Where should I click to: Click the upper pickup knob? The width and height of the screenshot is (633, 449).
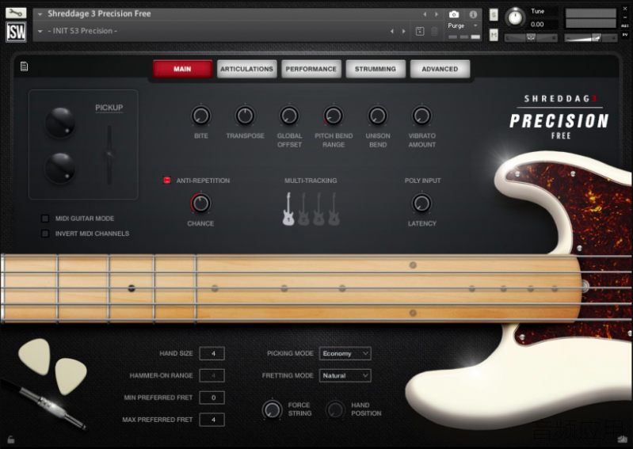(60, 123)
